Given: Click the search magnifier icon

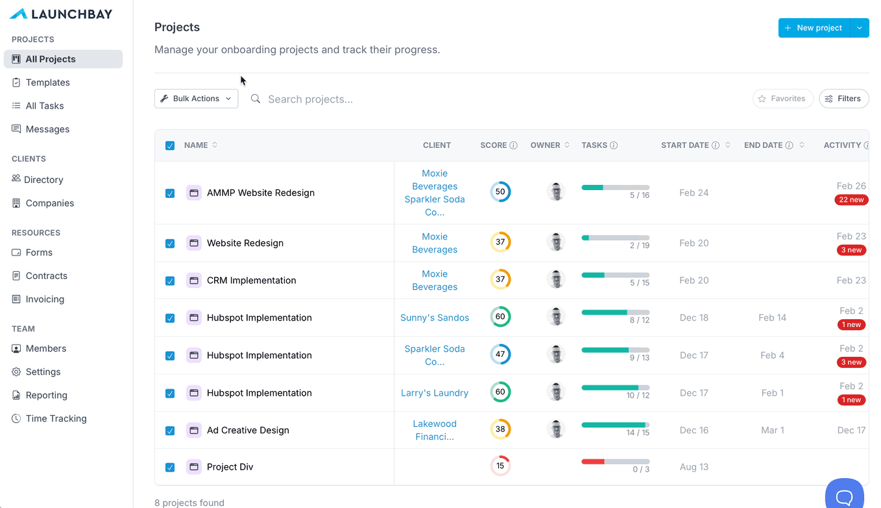Looking at the screenshot, I should [256, 99].
